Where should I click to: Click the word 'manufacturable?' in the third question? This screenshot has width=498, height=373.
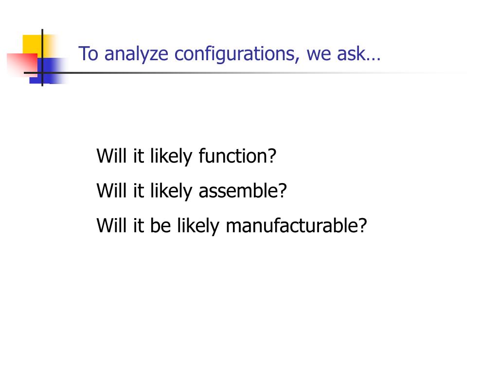pos(296,225)
